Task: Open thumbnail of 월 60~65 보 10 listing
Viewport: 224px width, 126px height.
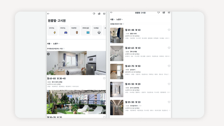Action: click(x=116, y=53)
